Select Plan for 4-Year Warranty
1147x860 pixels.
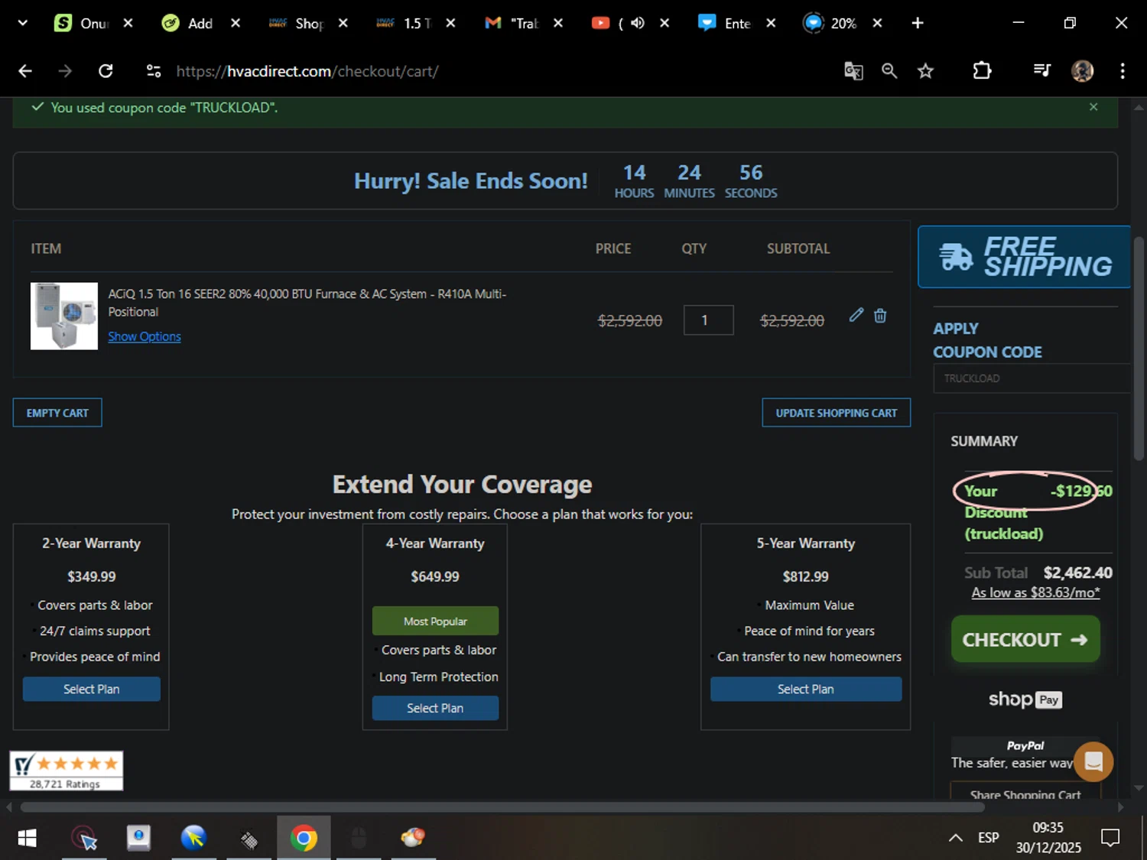click(434, 708)
